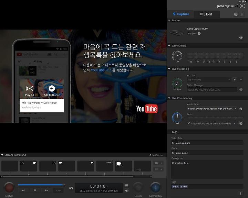Click the scenes horizontal scrollbar
This screenshot has height=198, width=248.
click(x=68, y=177)
